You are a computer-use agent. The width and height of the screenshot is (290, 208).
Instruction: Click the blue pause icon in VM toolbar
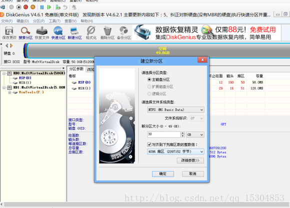click(x=42, y=7)
